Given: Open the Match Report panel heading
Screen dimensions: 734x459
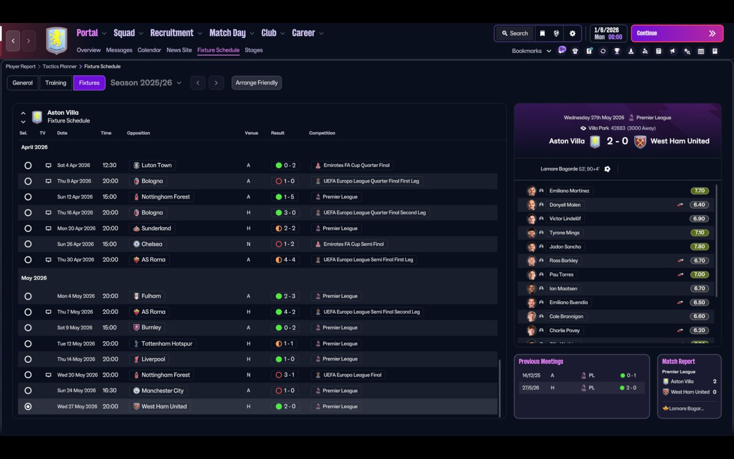Looking at the screenshot, I should pyautogui.click(x=678, y=361).
